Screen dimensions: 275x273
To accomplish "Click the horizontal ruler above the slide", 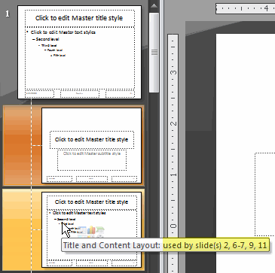I will 246,8.
